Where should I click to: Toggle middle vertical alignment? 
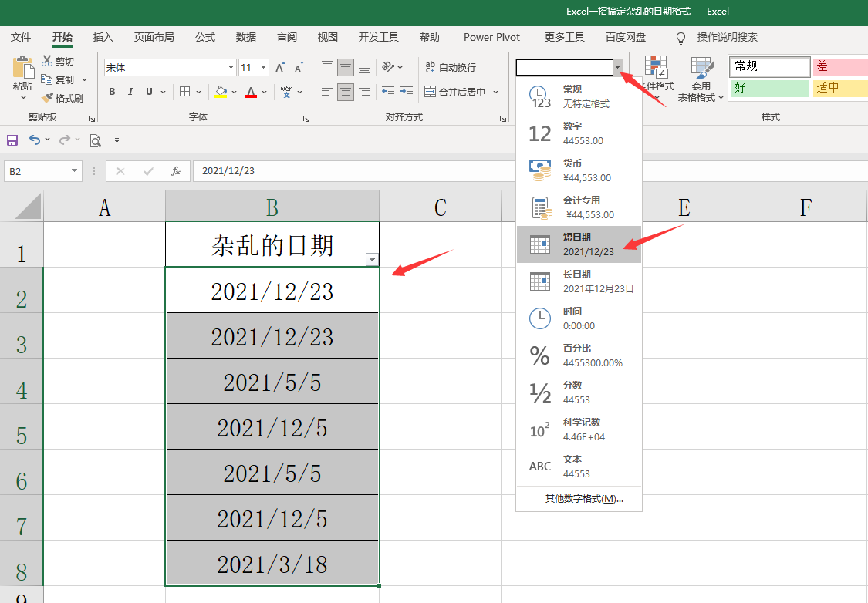point(346,68)
